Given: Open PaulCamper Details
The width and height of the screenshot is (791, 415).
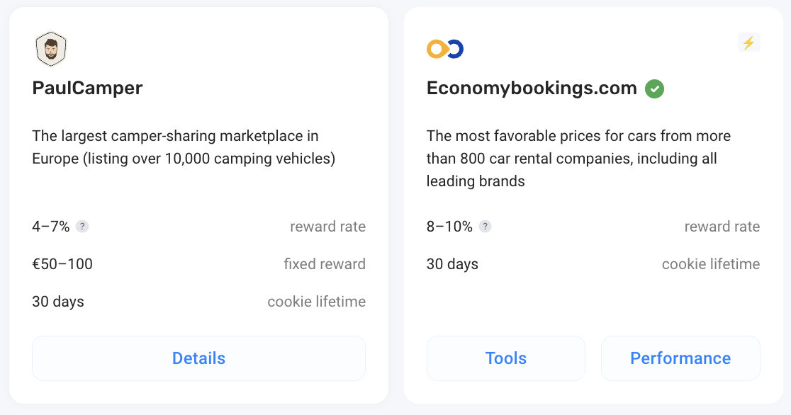Looking at the screenshot, I should click(198, 358).
